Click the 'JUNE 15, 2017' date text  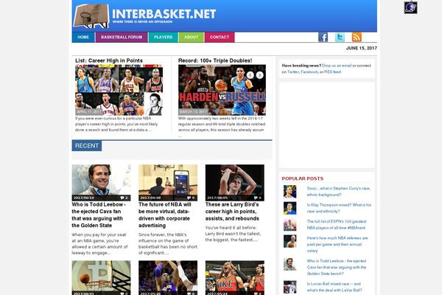pos(362,48)
